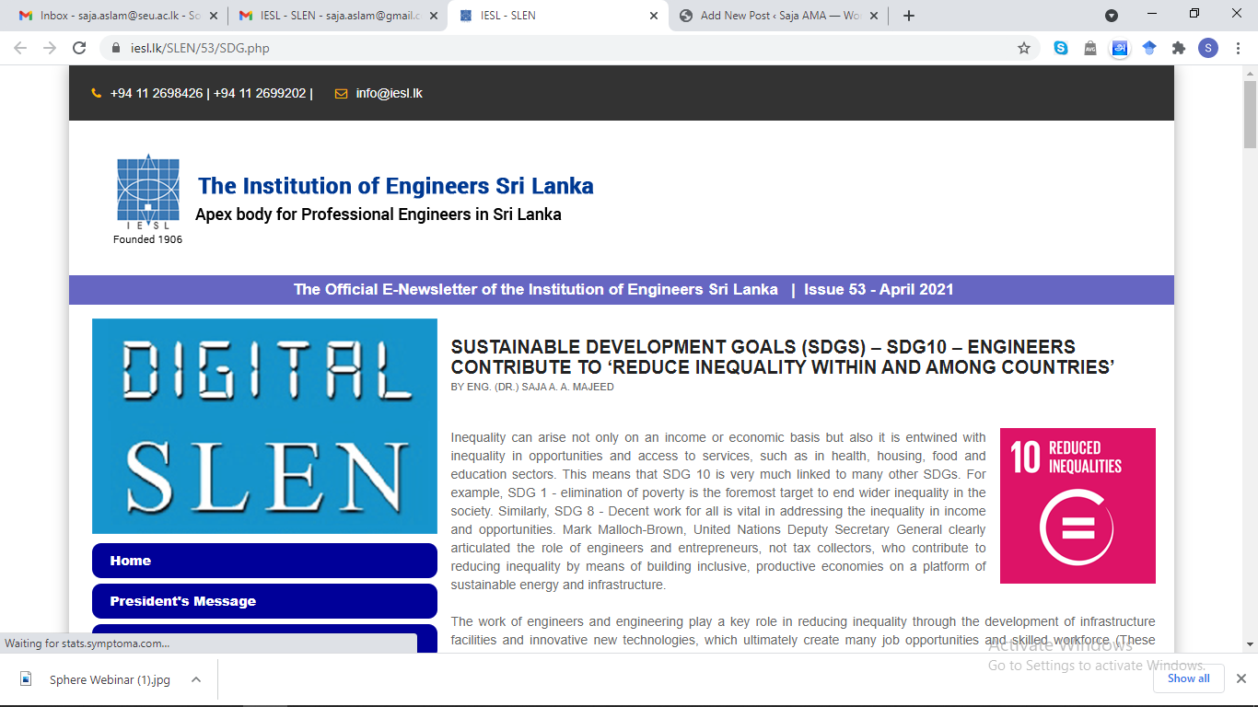1258x707 pixels.
Task: Open the Chrome profile avatar S
Action: point(1208,48)
